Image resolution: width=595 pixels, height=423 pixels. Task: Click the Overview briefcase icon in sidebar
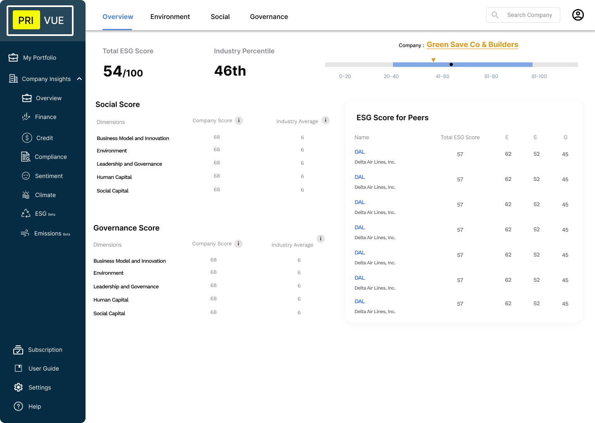tap(27, 98)
